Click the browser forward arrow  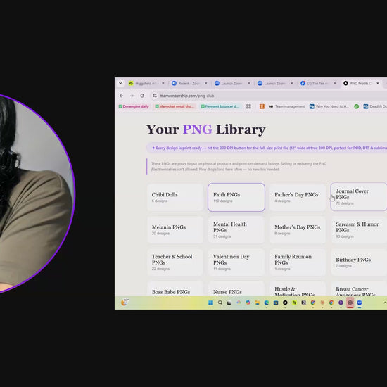click(132, 96)
